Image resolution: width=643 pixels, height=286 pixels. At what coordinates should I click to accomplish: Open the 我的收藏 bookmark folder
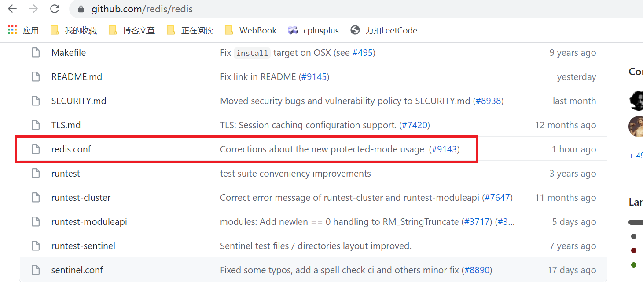(73, 30)
